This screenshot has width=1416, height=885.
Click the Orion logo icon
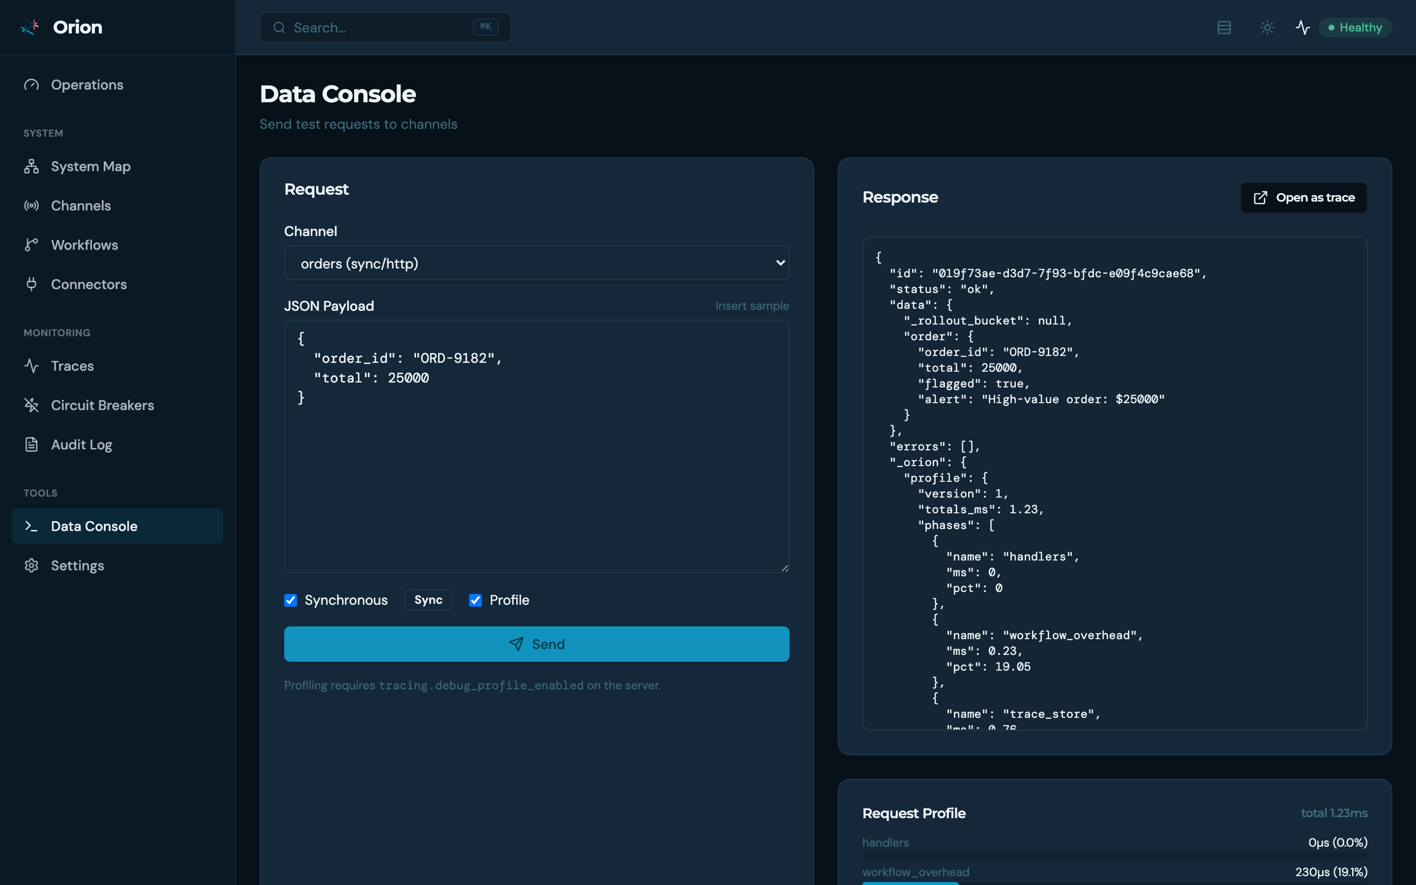tap(30, 27)
